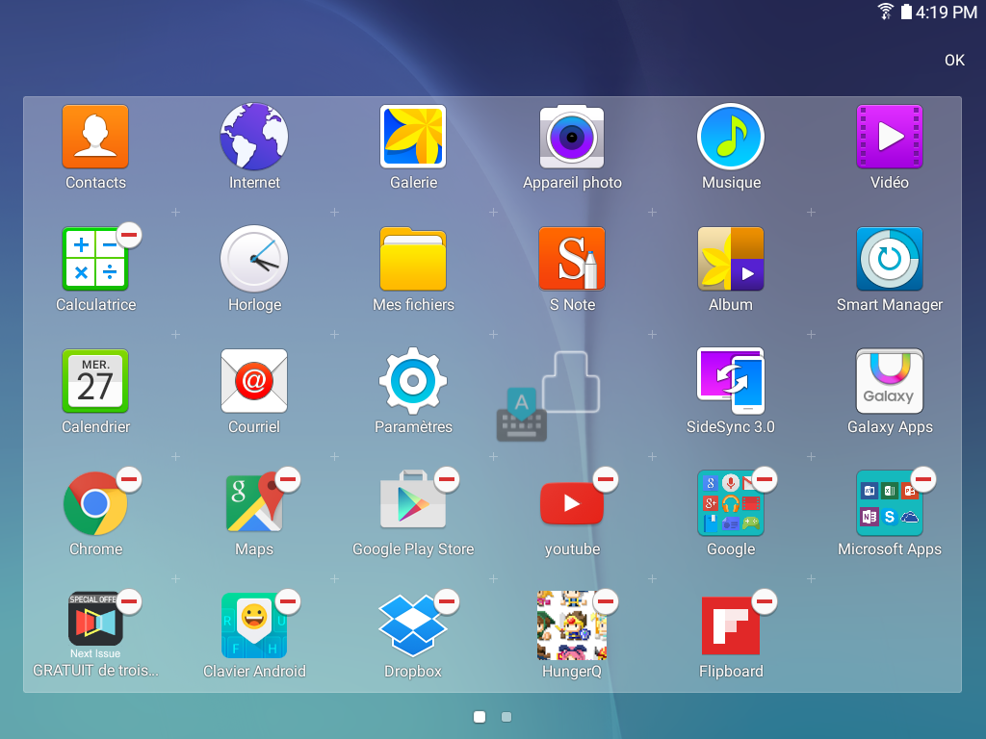The image size is (986, 739).
Task: Open the Clavier Android app
Action: coord(254,625)
